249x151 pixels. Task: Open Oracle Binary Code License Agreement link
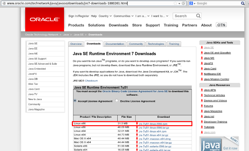click(x=135, y=91)
